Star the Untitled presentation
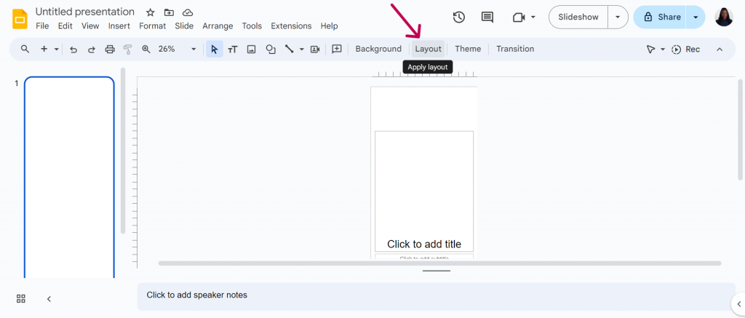 coord(150,12)
